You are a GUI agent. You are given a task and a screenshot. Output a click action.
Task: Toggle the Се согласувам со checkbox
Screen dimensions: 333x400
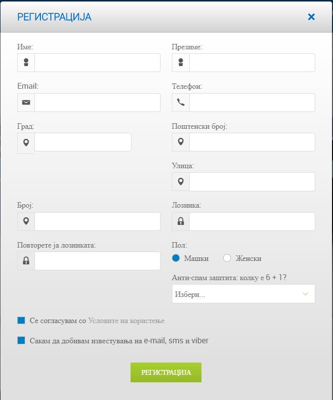(21, 321)
